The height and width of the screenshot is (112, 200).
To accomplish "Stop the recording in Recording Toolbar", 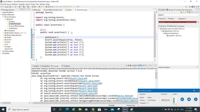I will 189,99.
